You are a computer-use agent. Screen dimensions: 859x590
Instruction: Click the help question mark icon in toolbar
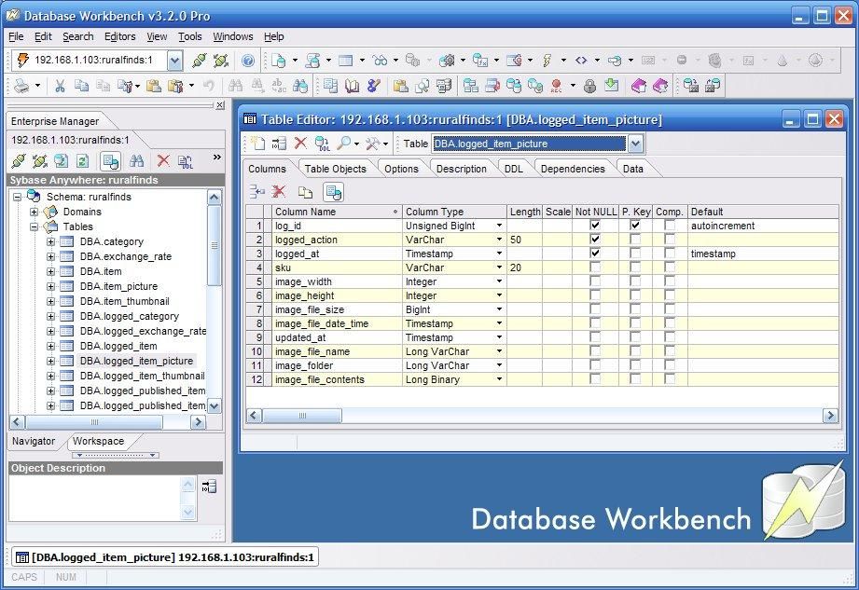[x=247, y=60]
